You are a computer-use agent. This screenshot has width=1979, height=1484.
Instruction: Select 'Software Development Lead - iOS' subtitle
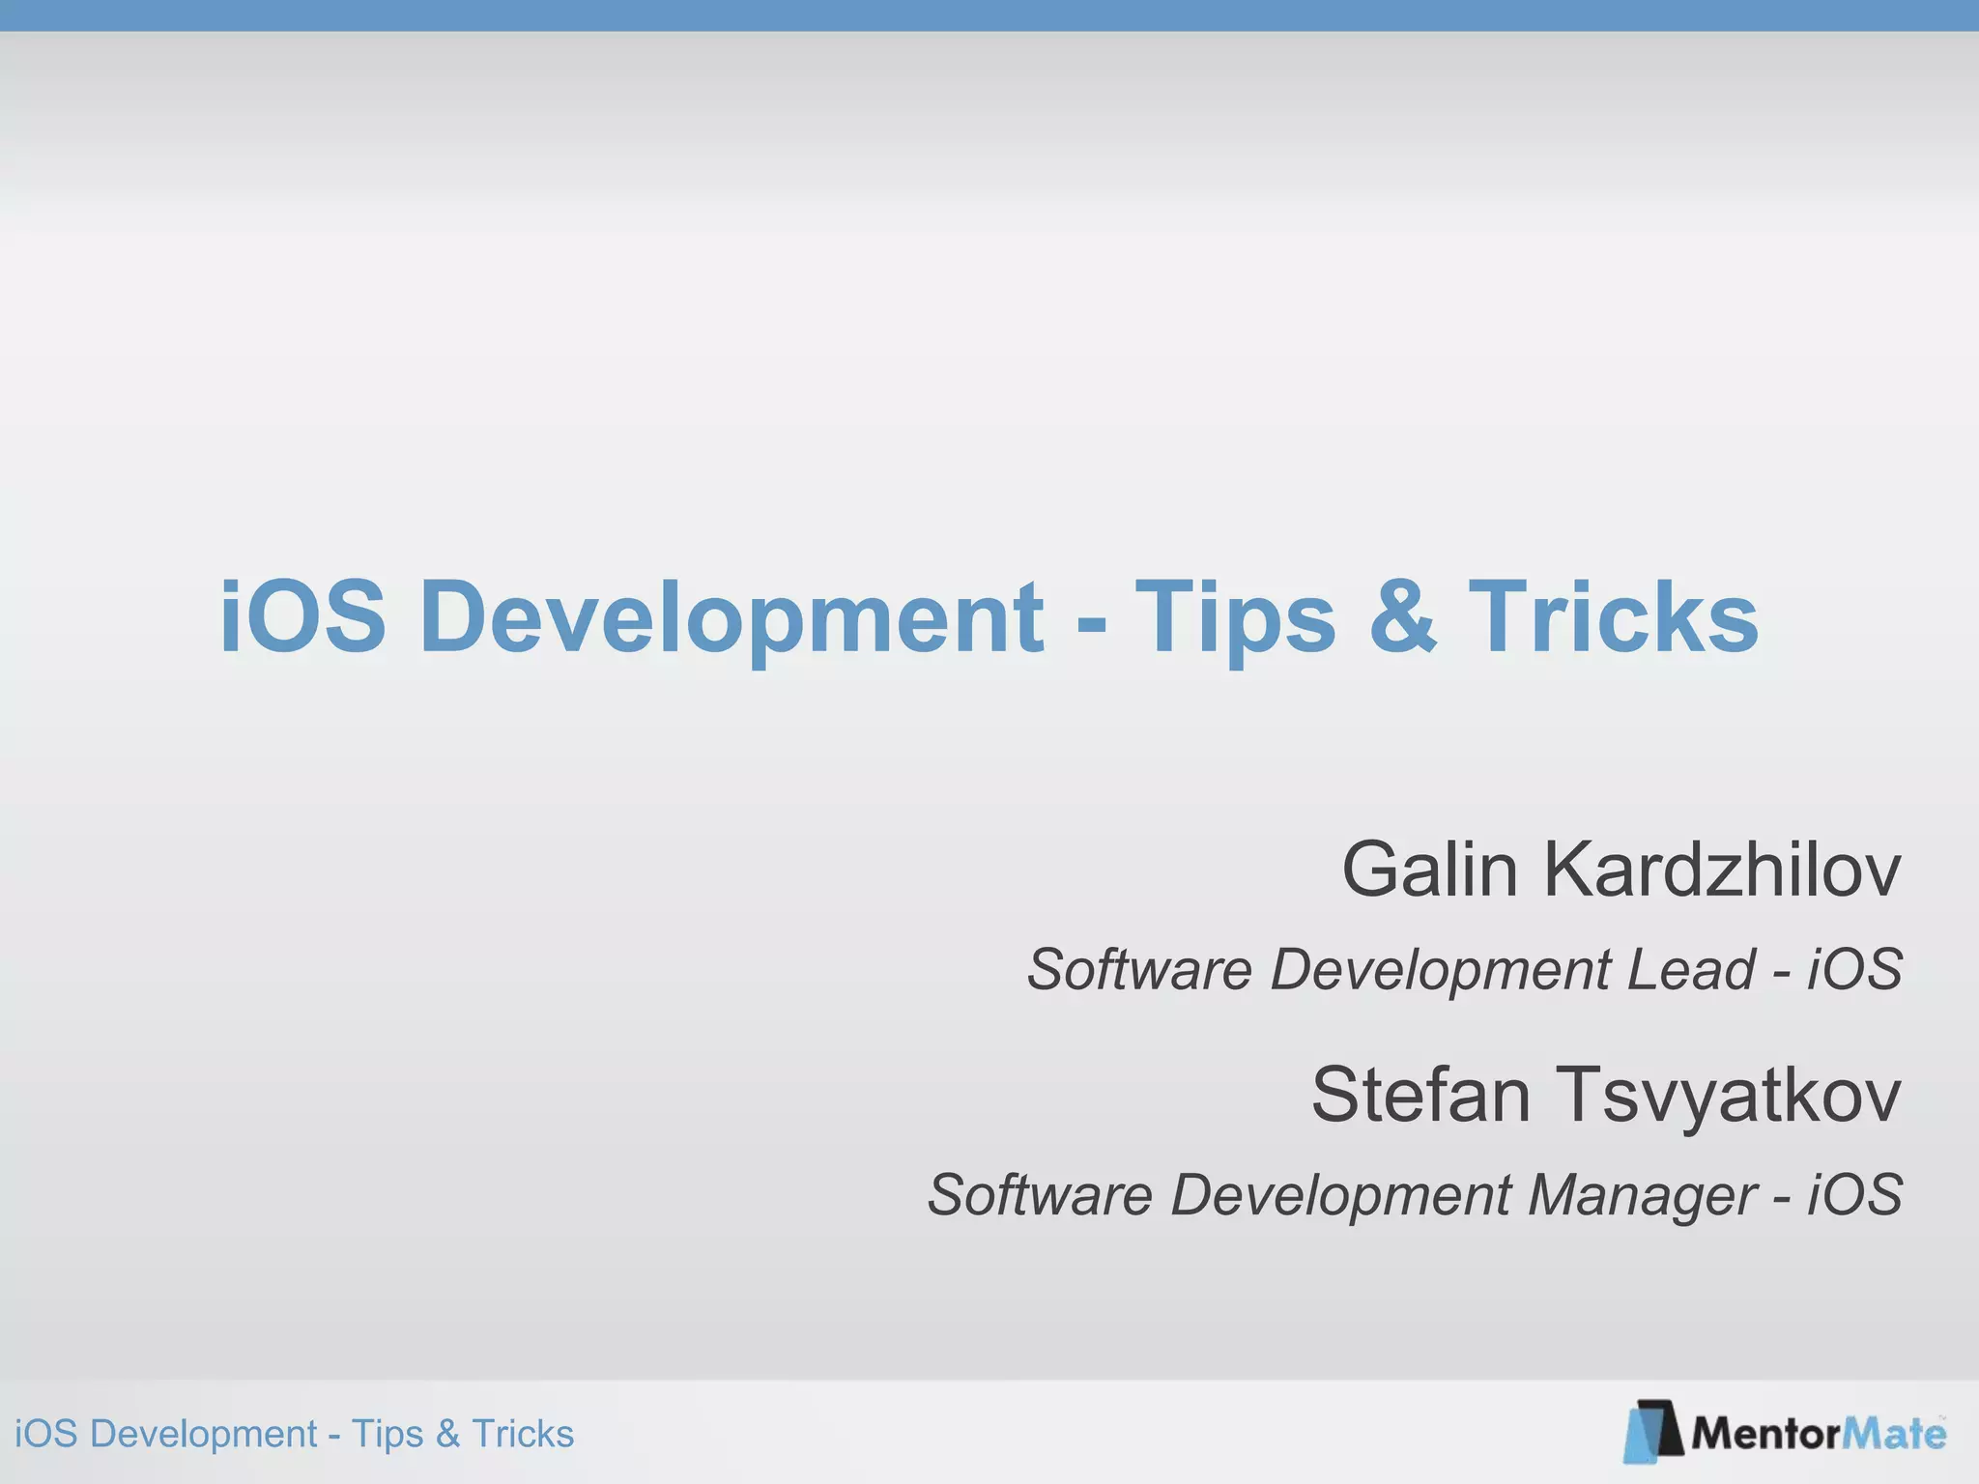[x=1464, y=969]
